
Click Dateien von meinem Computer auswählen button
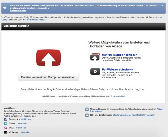48,77
